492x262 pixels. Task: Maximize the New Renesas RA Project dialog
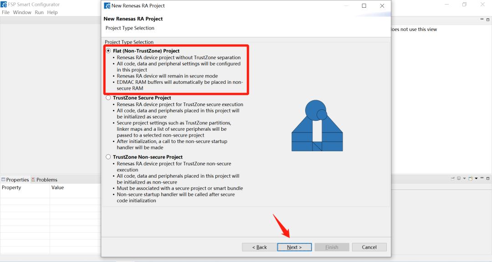364,6
